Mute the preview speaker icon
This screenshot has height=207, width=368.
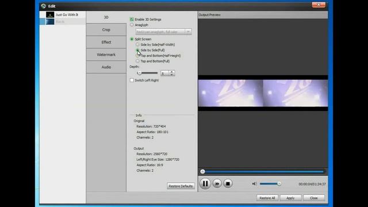point(254,184)
